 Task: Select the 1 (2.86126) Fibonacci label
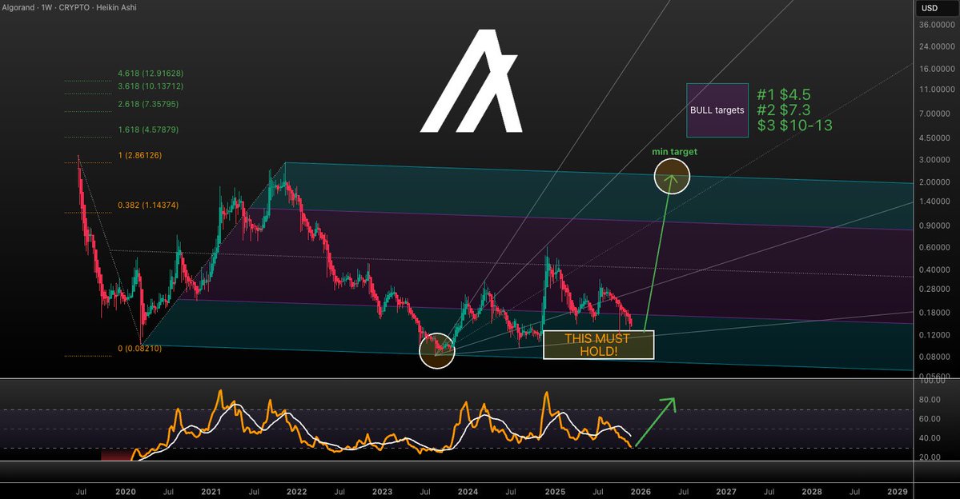coord(139,155)
